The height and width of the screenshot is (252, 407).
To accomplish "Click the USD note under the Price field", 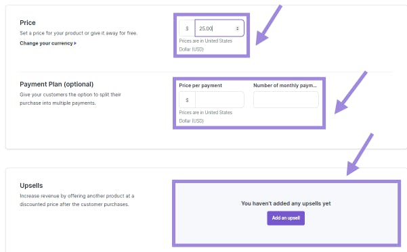I will 206,45.
